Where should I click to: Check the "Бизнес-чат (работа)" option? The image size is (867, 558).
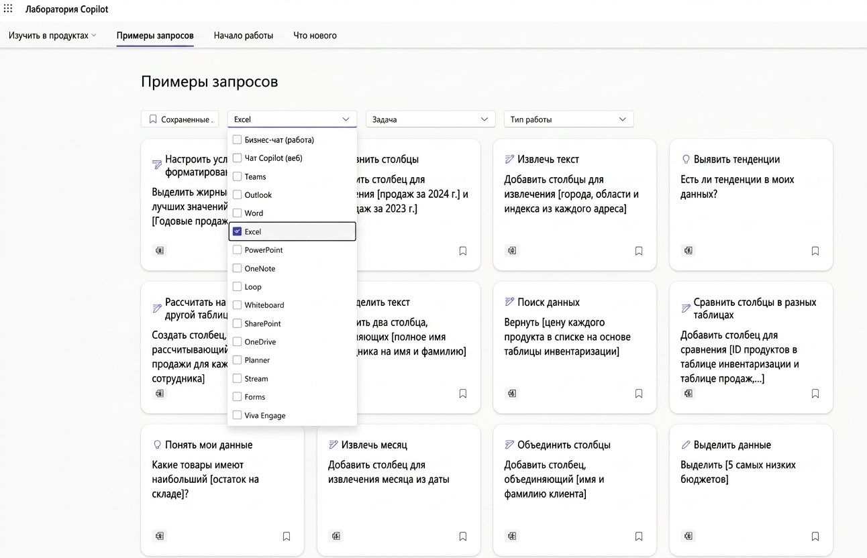pyautogui.click(x=237, y=139)
